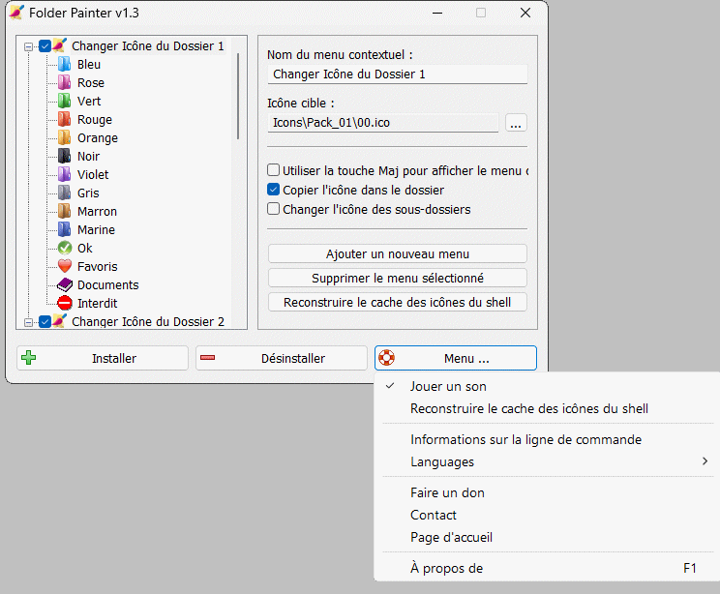Open the Languages submenu arrow

click(x=705, y=461)
